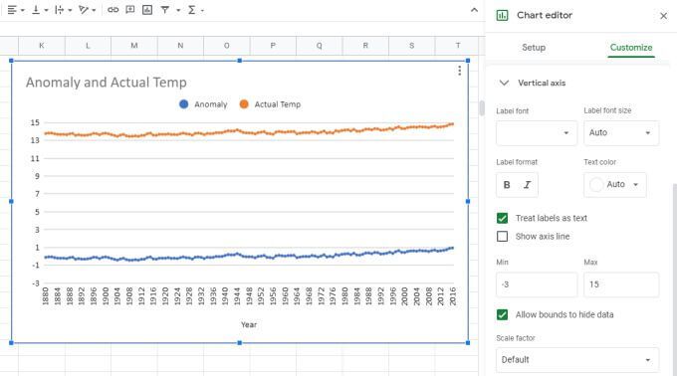Click the functions sigma icon
The height and width of the screenshot is (376, 677).
[192, 10]
